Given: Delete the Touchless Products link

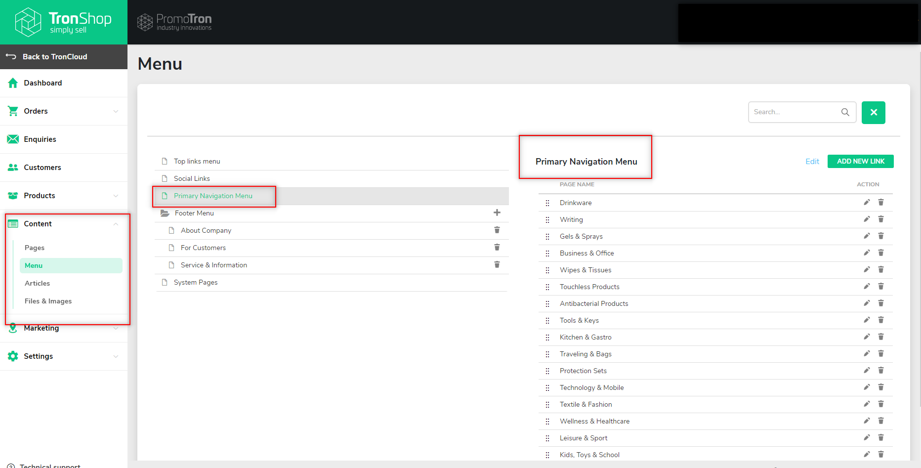Looking at the screenshot, I should pyautogui.click(x=881, y=286).
